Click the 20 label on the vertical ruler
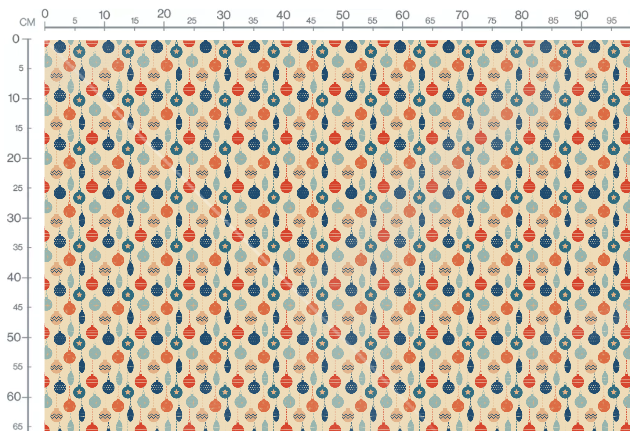Screen dimensions: 630x431 click(x=14, y=158)
